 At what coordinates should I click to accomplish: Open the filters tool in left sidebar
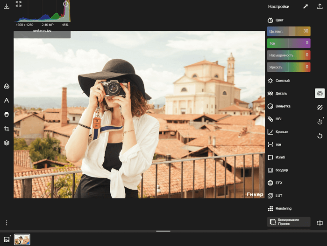tap(7, 86)
